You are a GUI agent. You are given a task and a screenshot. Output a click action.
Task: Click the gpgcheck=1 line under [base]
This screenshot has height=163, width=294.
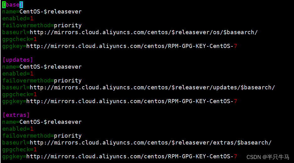click(x=19, y=39)
